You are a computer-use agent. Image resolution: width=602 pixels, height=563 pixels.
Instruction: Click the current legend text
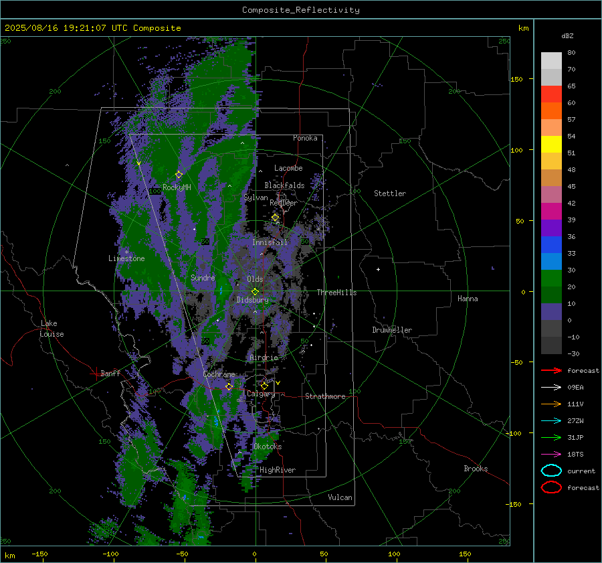coord(581,471)
